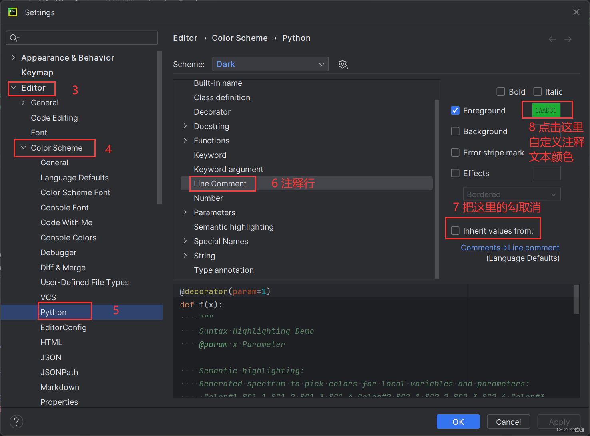Confirm settings with OK button
The image size is (590, 436).
tap(458, 422)
